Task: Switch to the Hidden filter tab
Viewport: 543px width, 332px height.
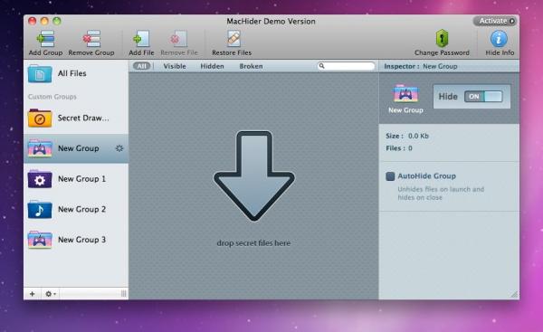Action: pyautogui.click(x=212, y=66)
